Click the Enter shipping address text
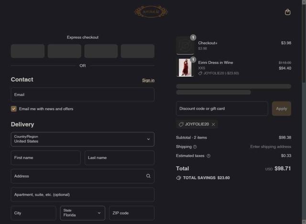This screenshot has width=306, height=224. [x=271, y=147]
